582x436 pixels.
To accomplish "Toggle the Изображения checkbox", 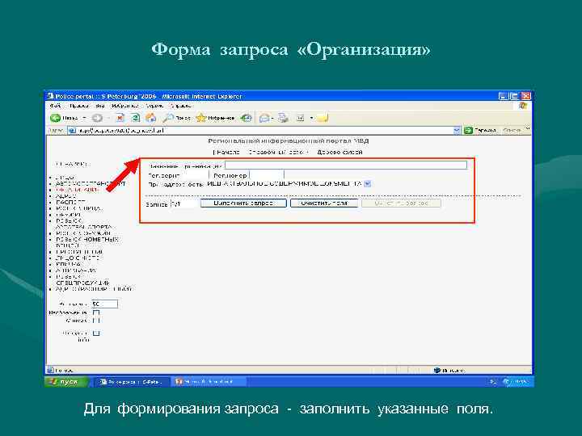I will click(96, 313).
